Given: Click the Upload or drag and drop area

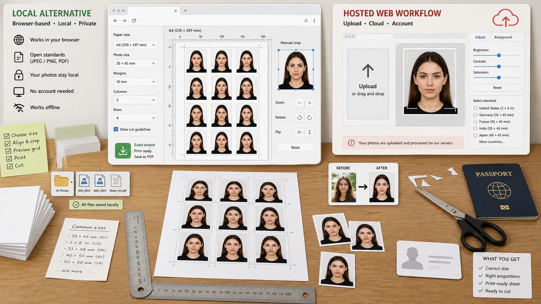Looking at the screenshot, I should [x=368, y=84].
